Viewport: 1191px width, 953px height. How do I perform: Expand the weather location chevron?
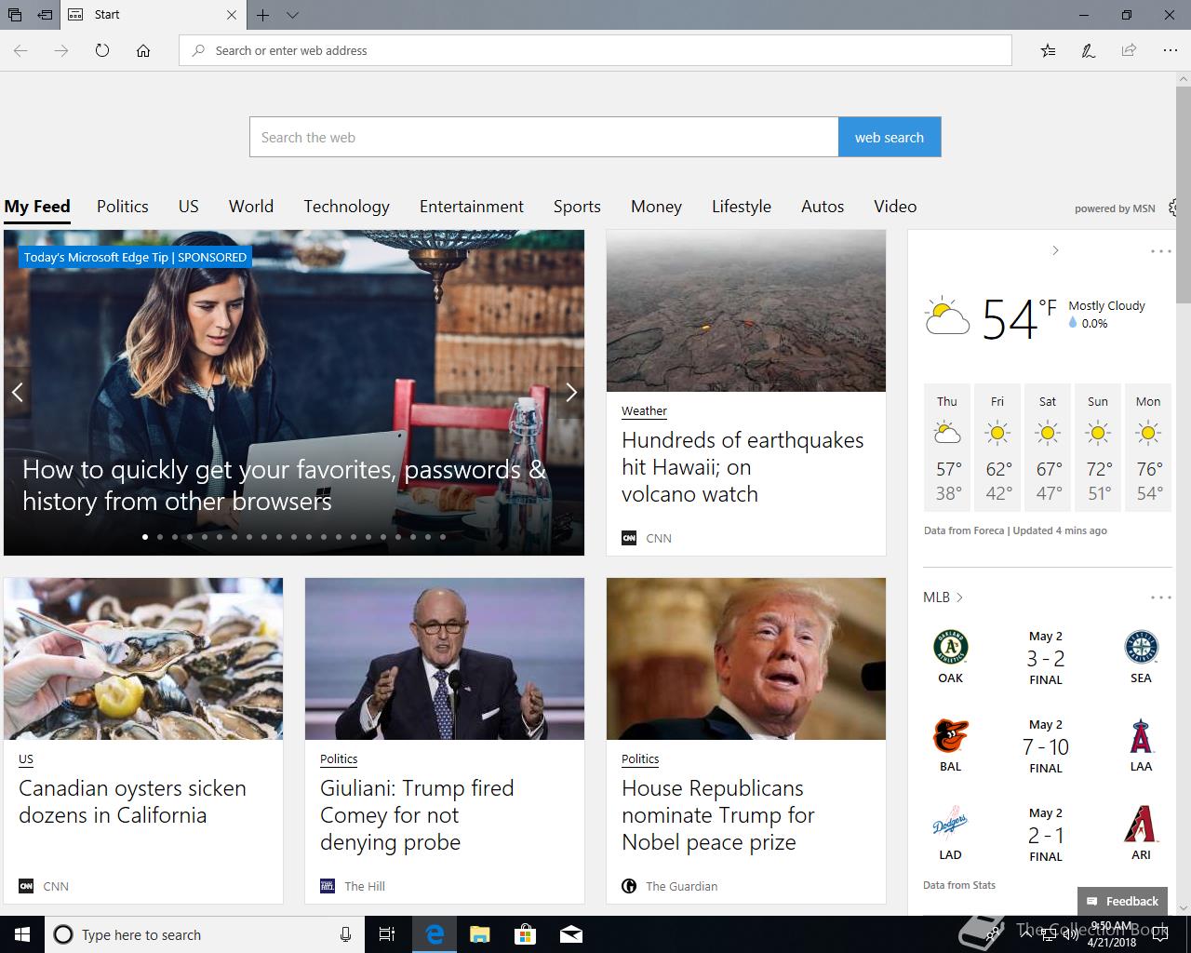click(x=1055, y=250)
